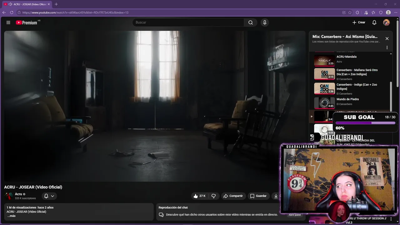Open the Acru channel avatar
400x225 pixels.
click(x=8, y=196)
